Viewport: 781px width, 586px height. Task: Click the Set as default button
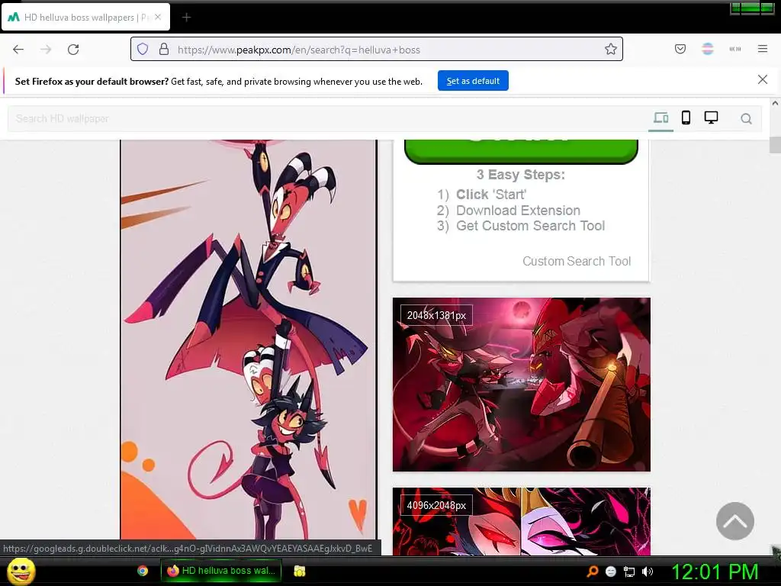(x=473, y=81)
